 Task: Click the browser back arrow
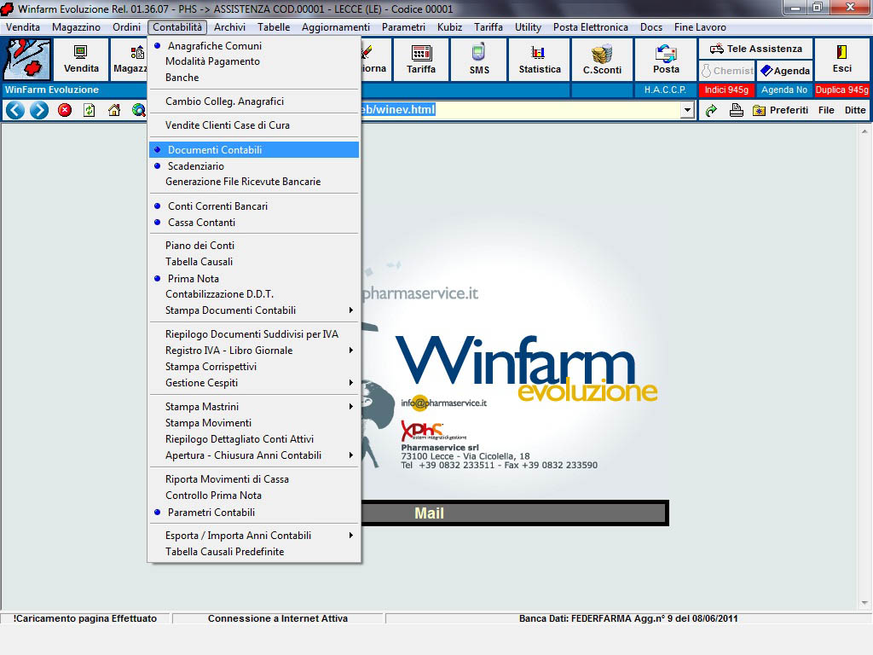click(x=14, y=110)
